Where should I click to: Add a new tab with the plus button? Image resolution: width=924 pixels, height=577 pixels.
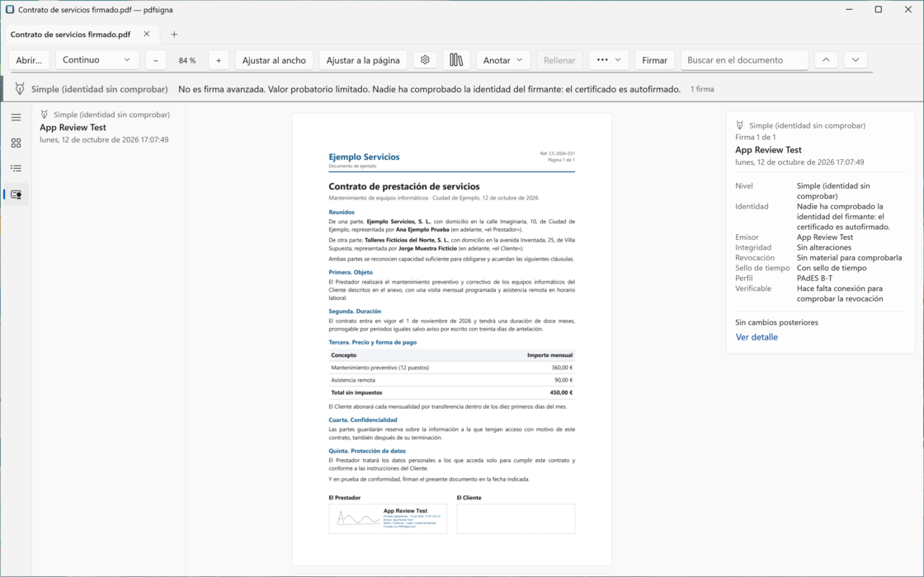point(174,34)
